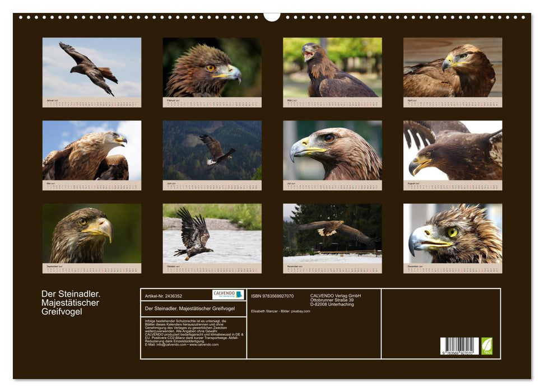Open the September eagle head on green photo

coord(91,234)
